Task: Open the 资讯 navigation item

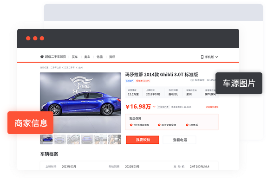Action: coord(112,57)
